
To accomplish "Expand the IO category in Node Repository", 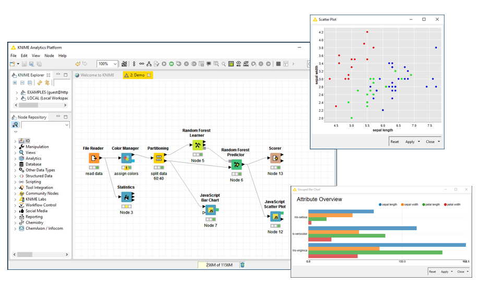I will (x=15, y=141).
